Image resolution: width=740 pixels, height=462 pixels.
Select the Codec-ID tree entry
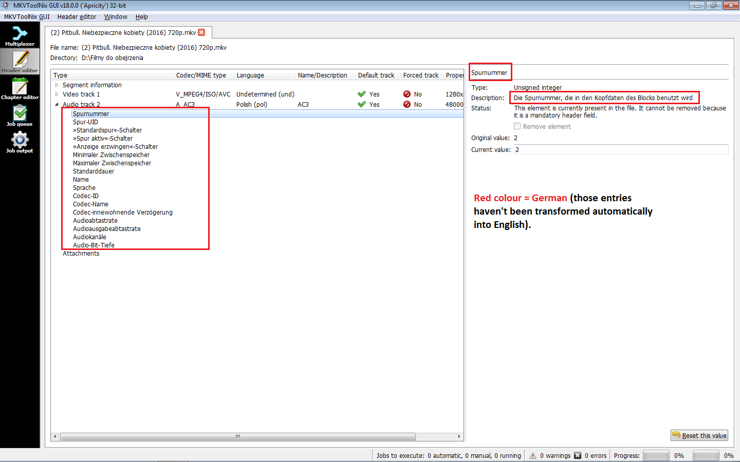(86, 196)
